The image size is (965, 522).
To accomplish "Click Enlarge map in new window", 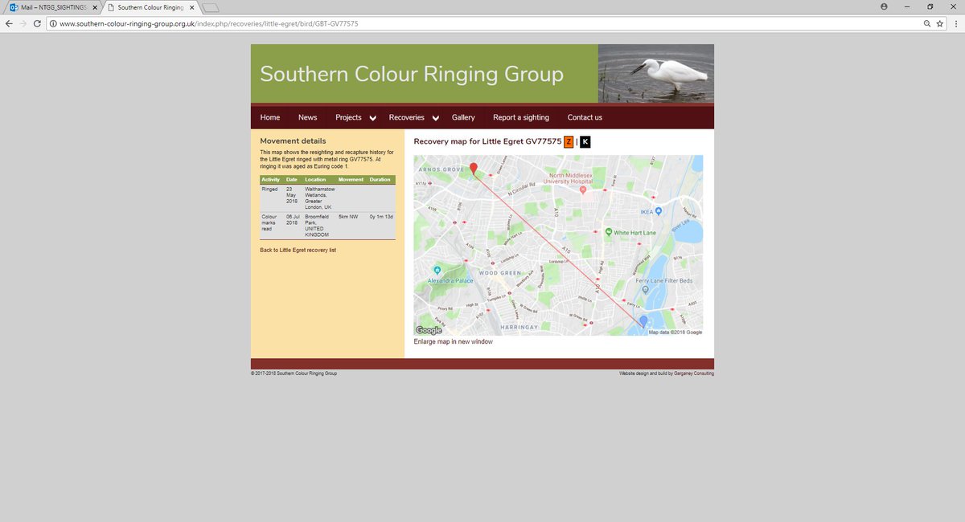I will 453,341.
